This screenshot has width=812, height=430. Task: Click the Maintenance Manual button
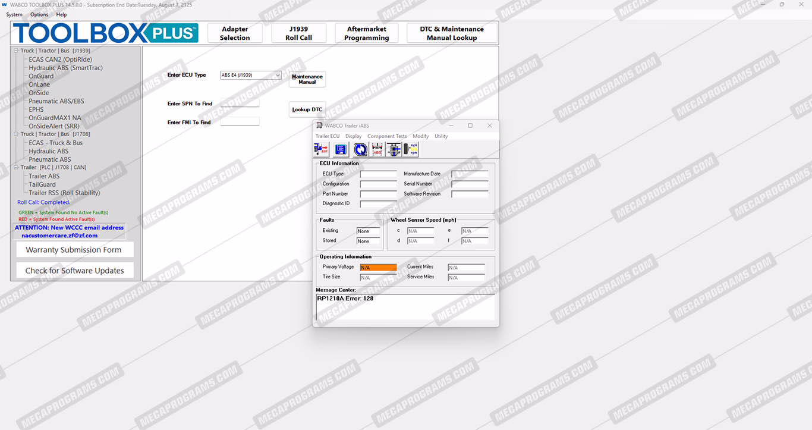307,79
